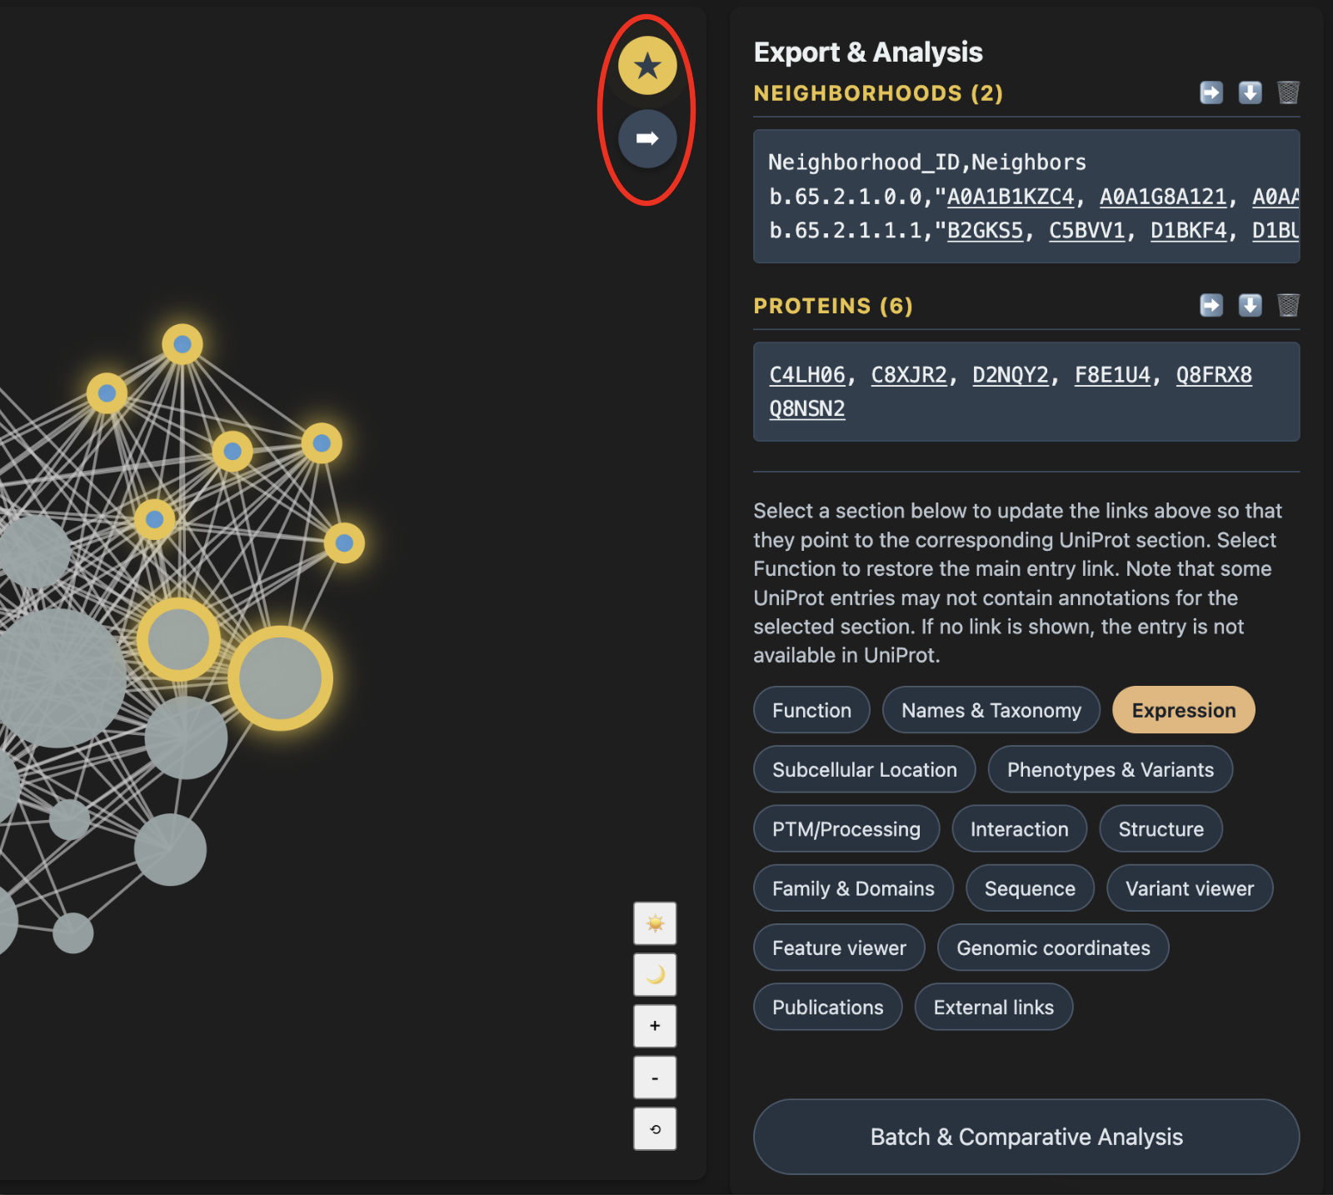This screenshot has width=1333, height=1195.
Task: Open Batch & Comparative Analysis
Action: 1026,1137
